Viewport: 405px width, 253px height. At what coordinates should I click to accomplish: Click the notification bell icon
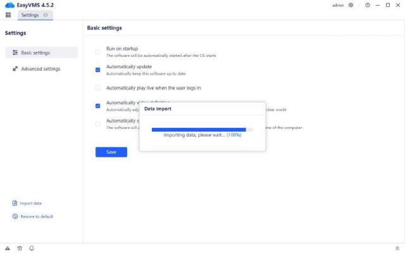pyautogui.click(x=32, y=248)
